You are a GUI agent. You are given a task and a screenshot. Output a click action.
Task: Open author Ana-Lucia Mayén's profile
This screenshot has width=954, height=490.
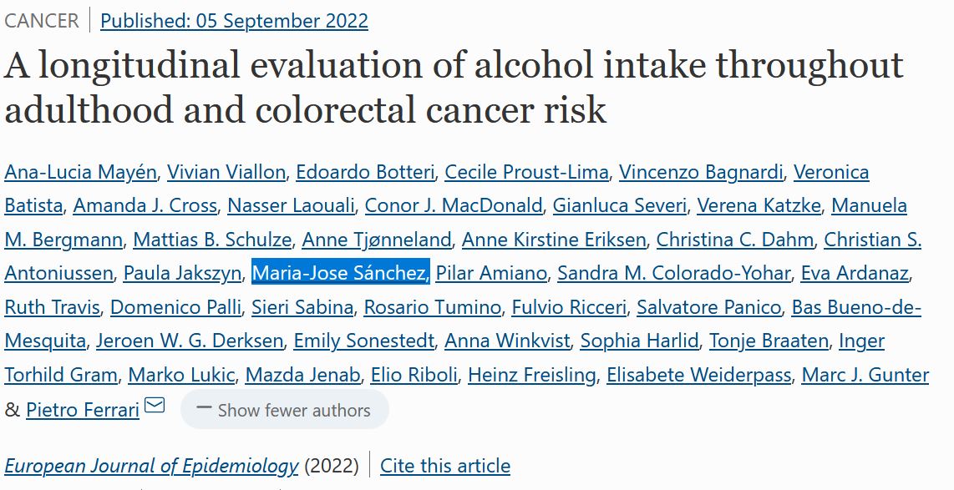80,172
